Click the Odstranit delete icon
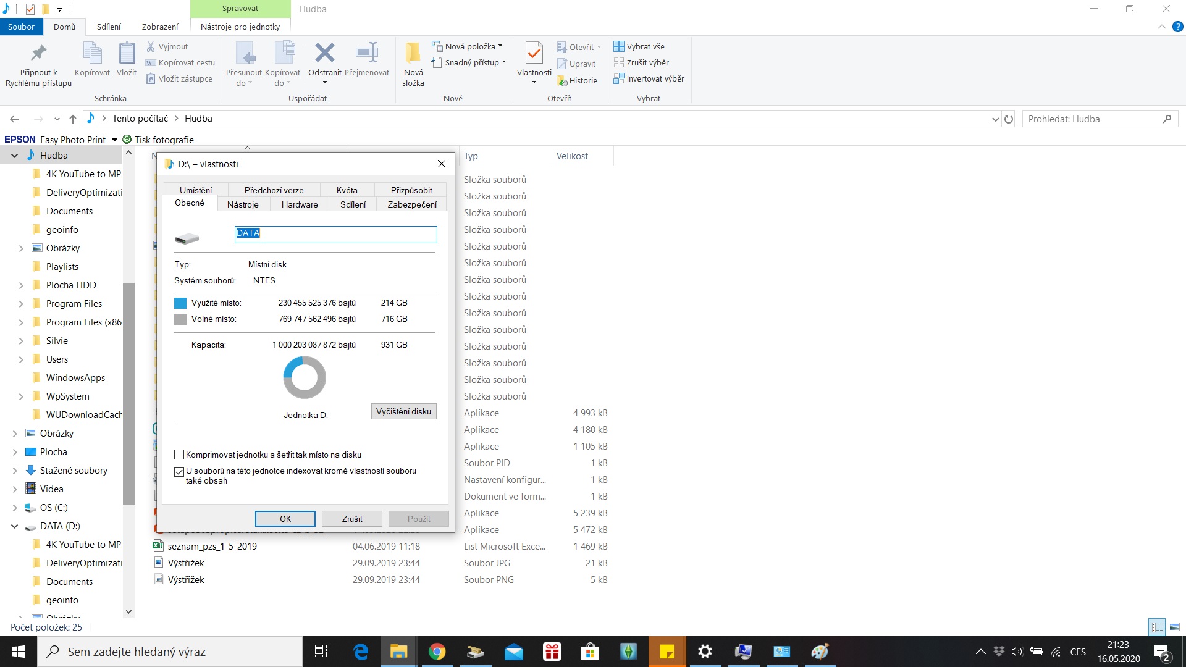Viewport: 1186px width, 667px height. click(324, 54)
